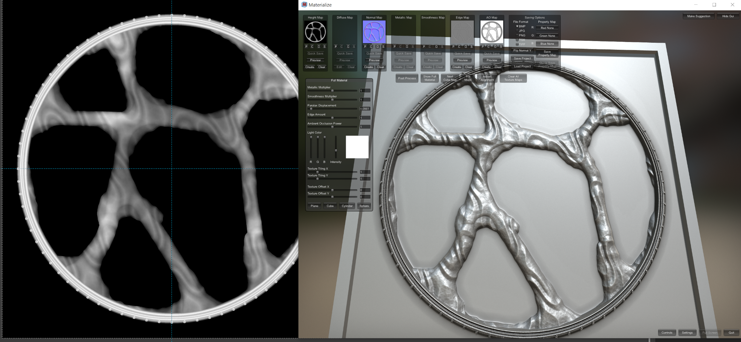
Task: Click the Edge Map thumbnail
Action: click(462, 32)
